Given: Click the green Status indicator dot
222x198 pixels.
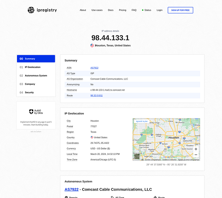Looking at the screenshot, I should coord(143,10).
